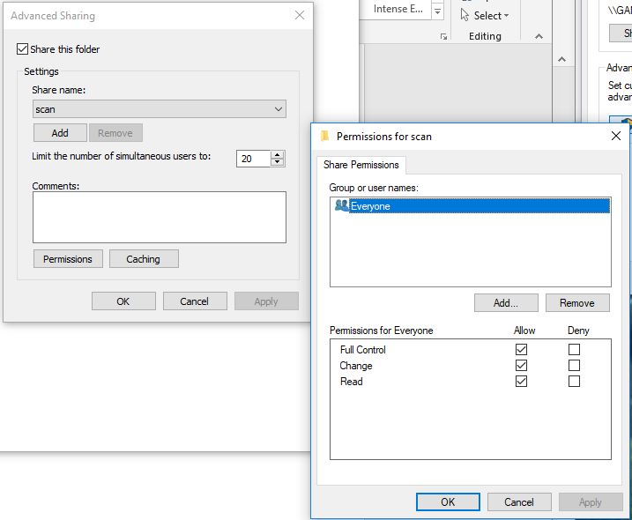Check the Deny box for Read
Image resolution: width=632 pixels, height=520 pixels.
pos(575,382)
